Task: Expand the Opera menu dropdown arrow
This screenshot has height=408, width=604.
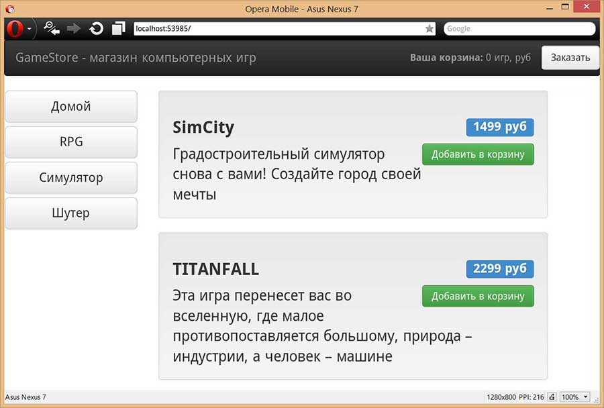Action: coord(30,29)
